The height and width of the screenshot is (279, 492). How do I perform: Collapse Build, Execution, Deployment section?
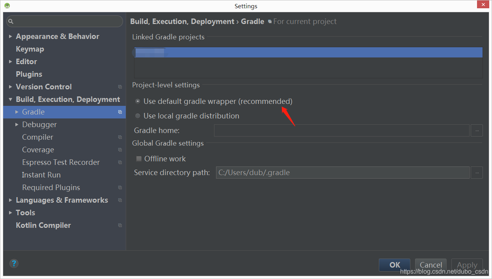click(10, 100)
